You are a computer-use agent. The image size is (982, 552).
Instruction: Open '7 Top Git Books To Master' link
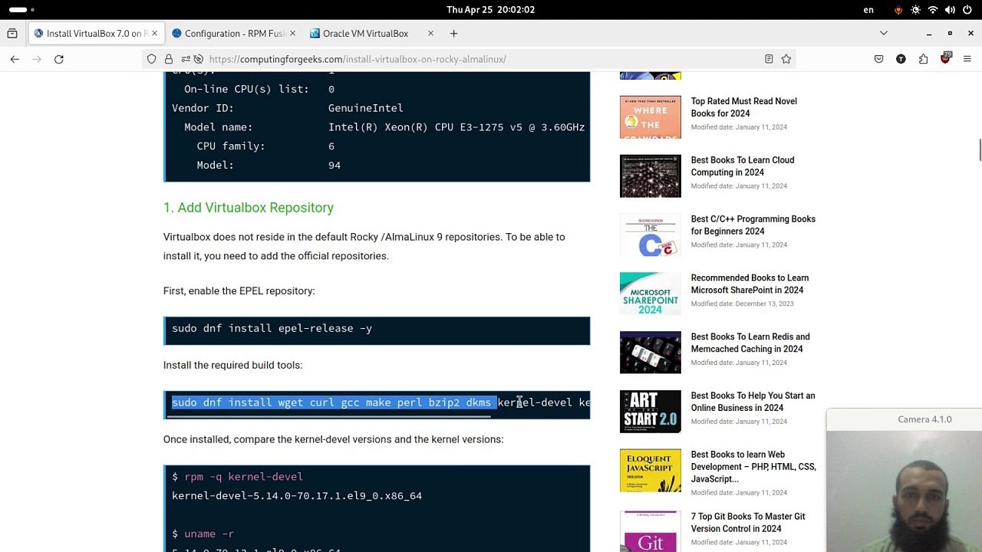coord(747,523)
